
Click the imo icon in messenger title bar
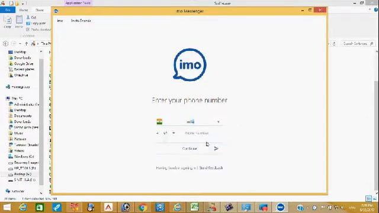click(x=56, y=11)
